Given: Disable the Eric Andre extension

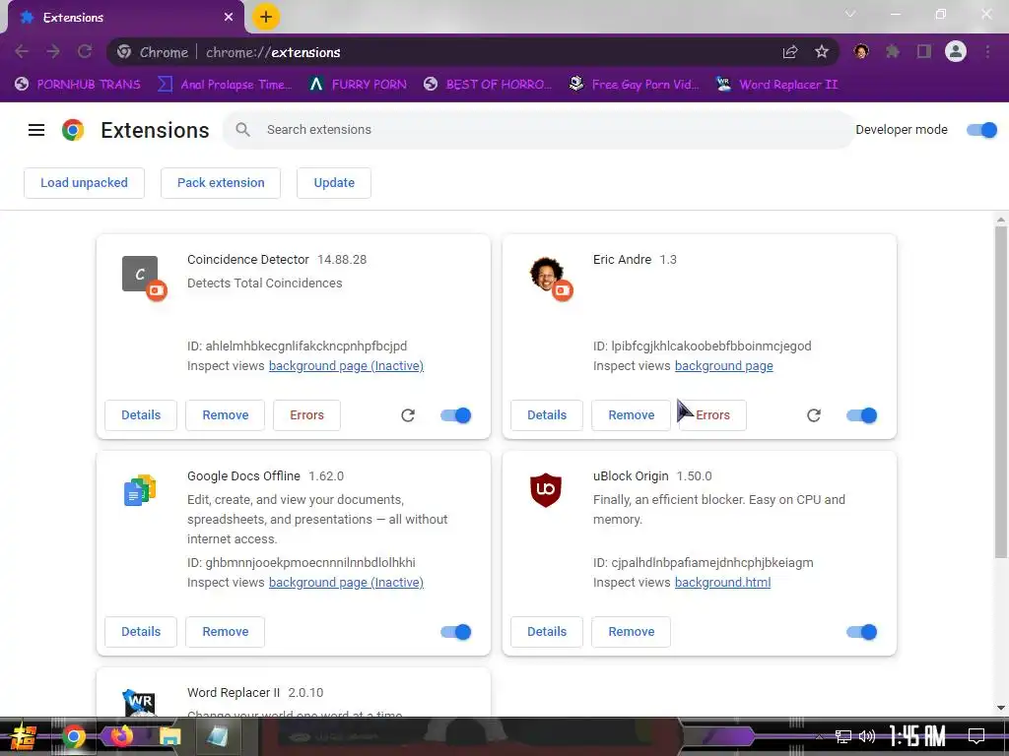Looking at the screenshot, I should [x=861, y=415].
